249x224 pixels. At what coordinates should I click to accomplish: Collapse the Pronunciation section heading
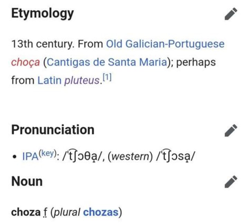(53, 130)
